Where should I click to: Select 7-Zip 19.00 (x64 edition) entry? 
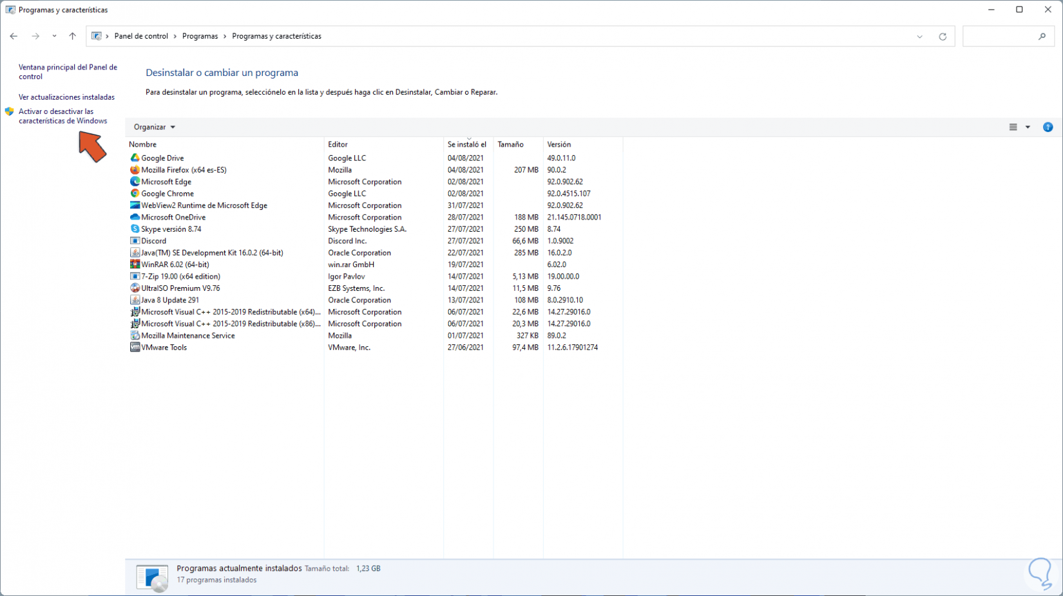click(x=180, y=276)
